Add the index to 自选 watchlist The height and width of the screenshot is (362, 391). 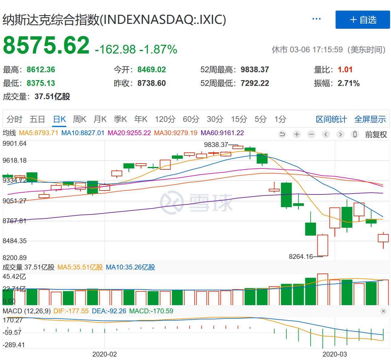(x=363, y=20)
